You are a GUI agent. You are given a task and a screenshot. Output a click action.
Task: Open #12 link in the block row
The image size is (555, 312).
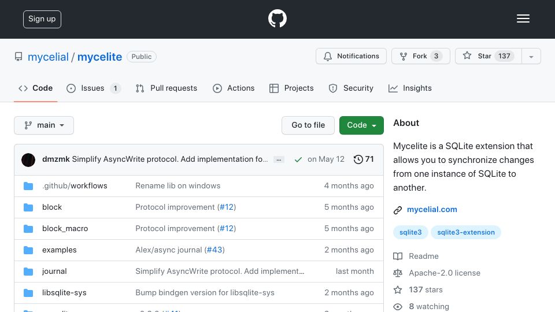tap(227, 207)
